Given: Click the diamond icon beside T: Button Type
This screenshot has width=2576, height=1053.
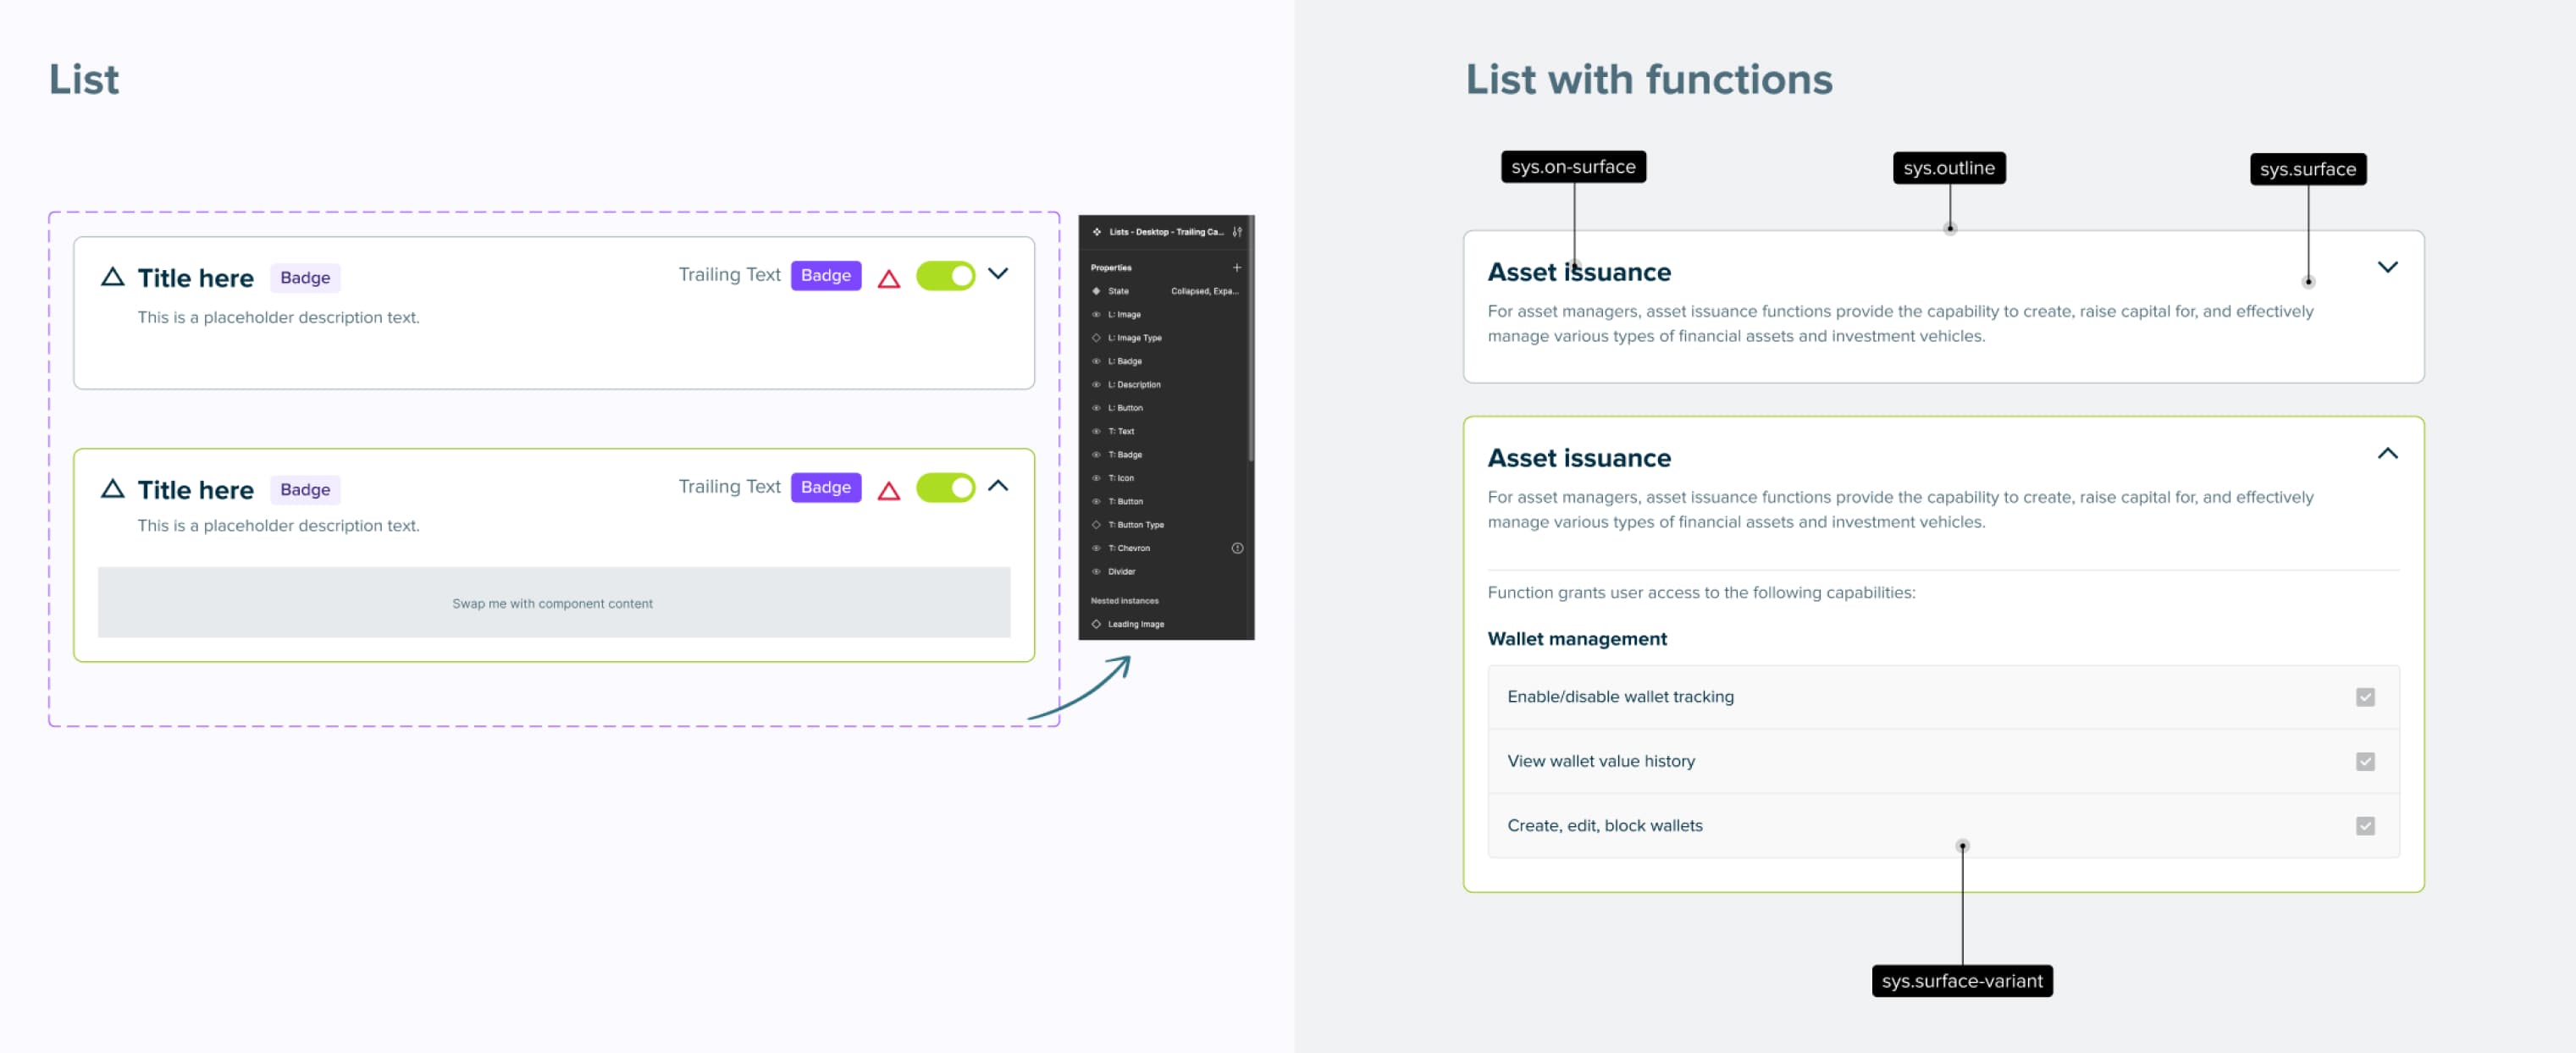Looking at the screenshot, I should pos(1097,525).
